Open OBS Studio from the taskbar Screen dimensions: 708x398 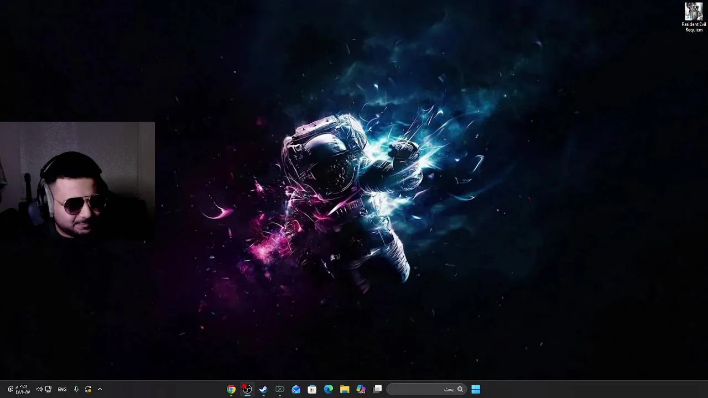(x=247, y=389)
